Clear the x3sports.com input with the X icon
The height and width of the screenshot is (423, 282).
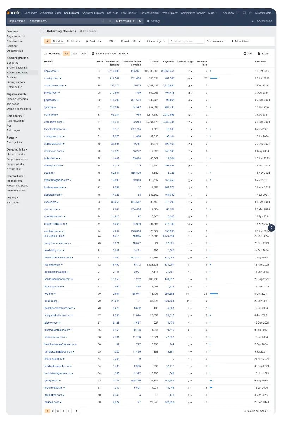(109, 20)
